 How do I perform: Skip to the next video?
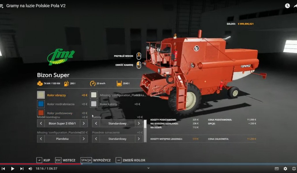[x=22, y=169]
